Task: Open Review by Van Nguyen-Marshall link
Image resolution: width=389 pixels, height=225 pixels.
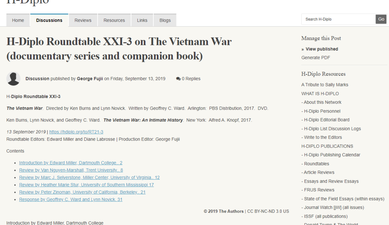Action: tap(71, 170)
